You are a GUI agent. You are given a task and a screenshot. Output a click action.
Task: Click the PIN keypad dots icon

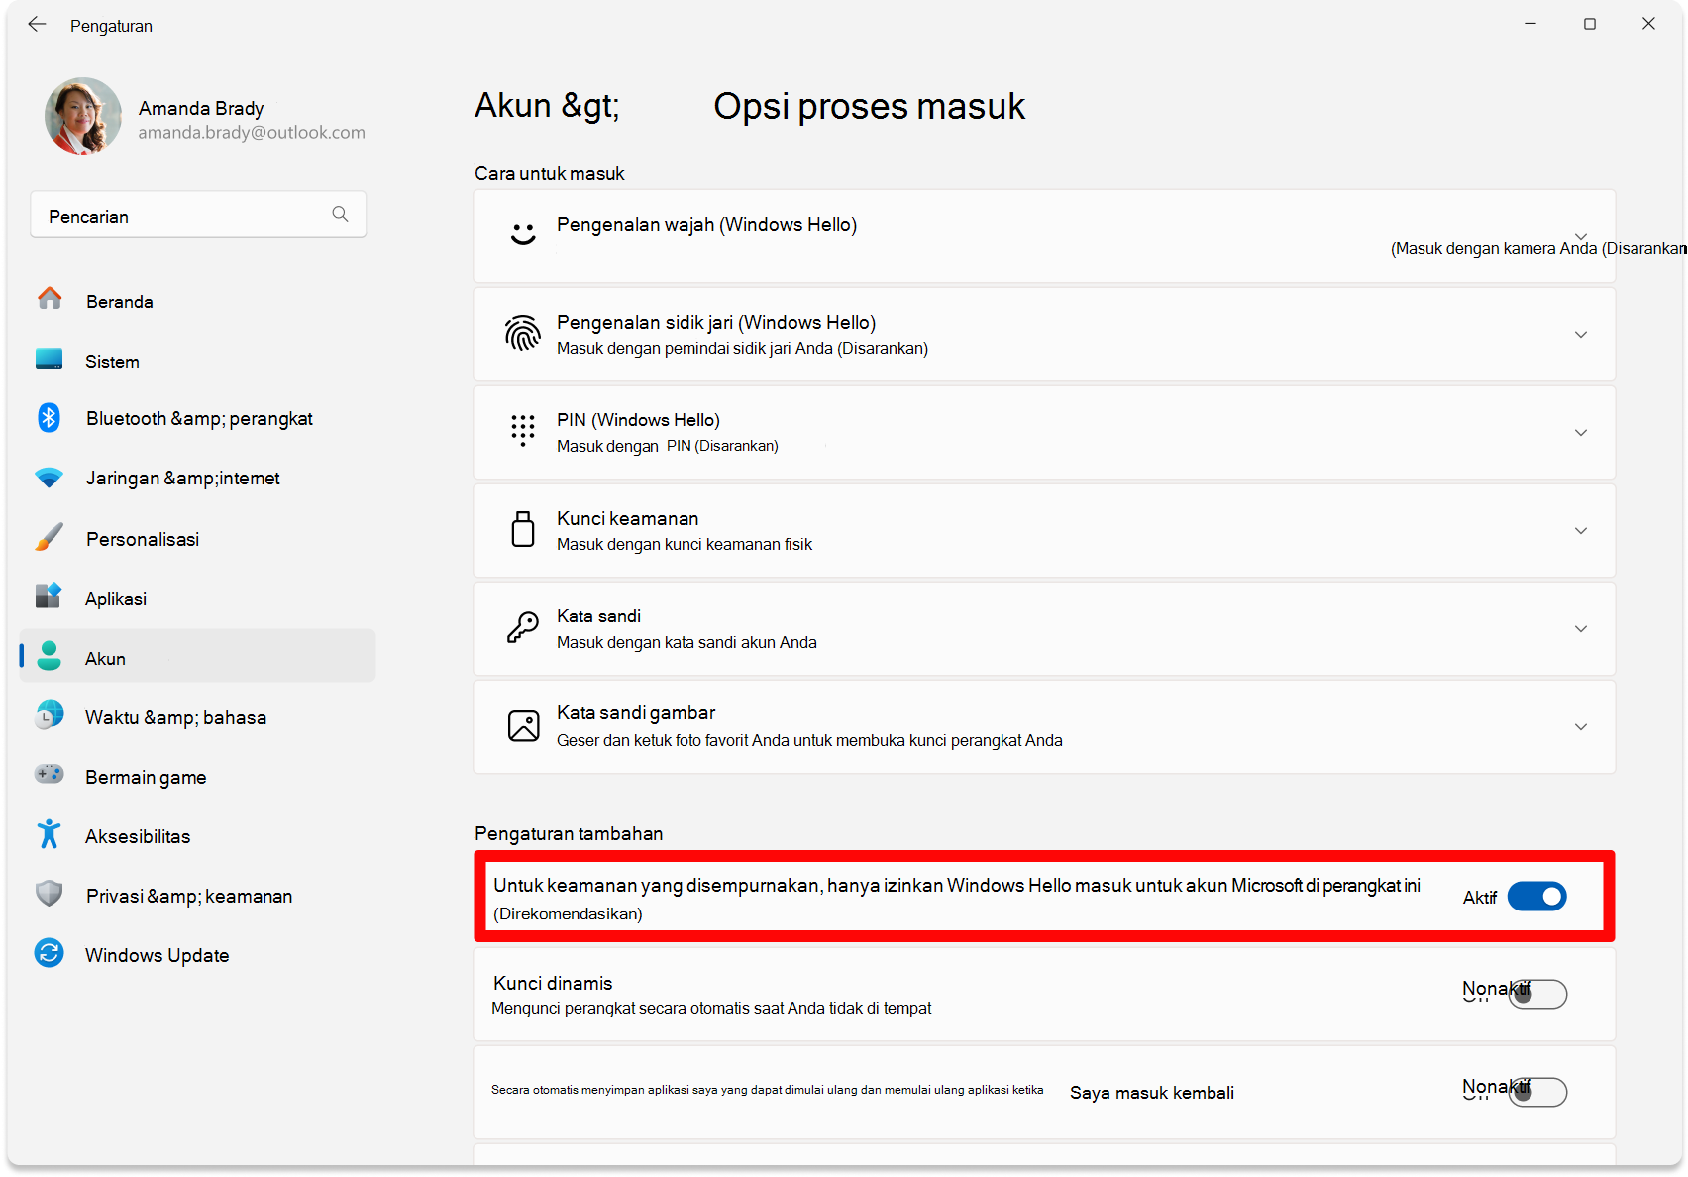[x=523, y=431]
